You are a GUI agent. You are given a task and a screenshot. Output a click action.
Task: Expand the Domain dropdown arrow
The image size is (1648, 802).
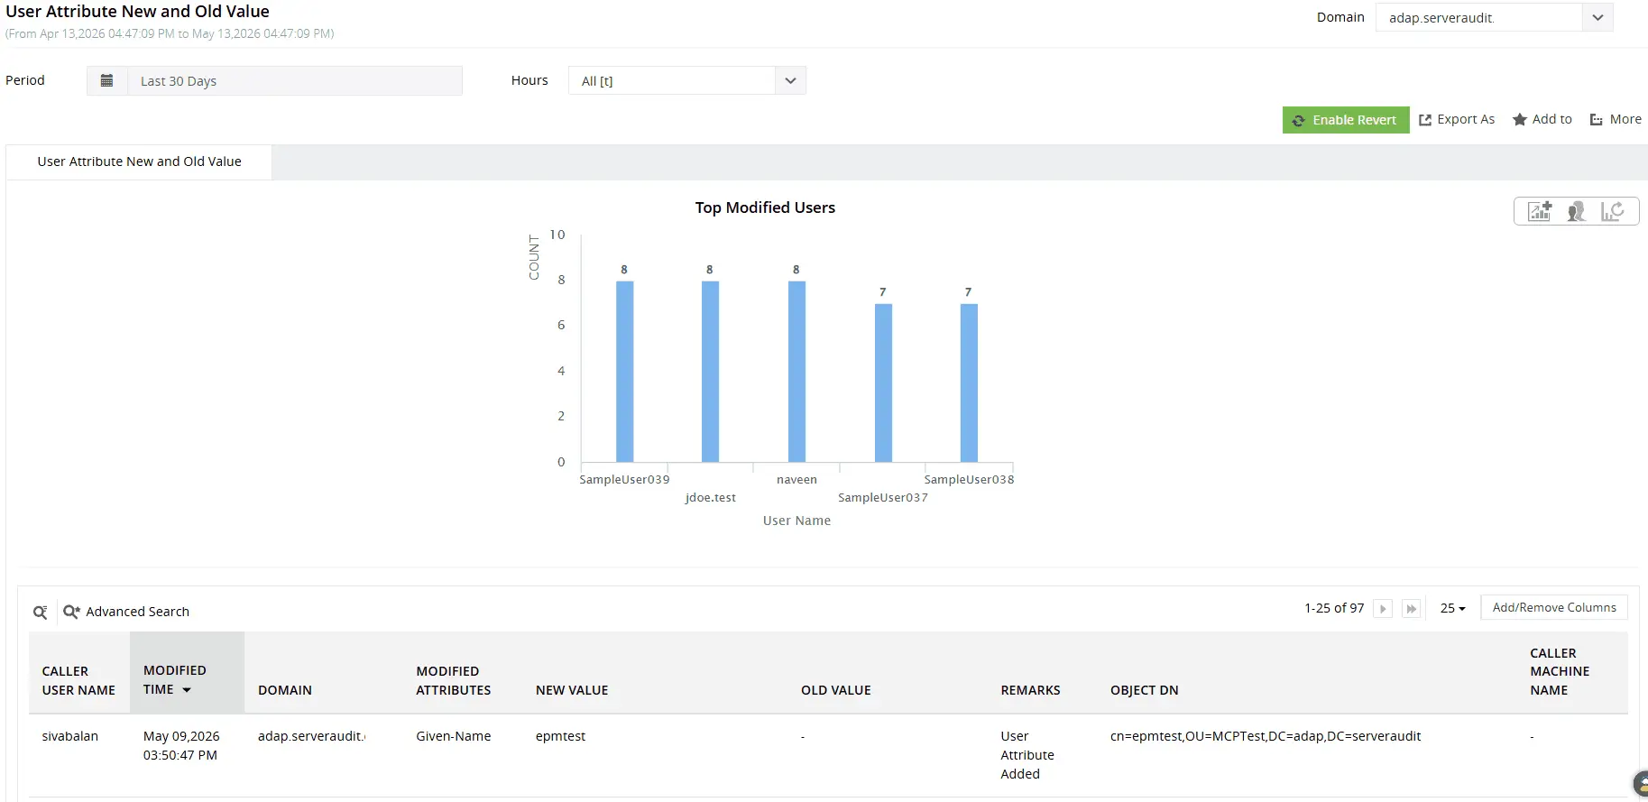click(x=1597, y=17)
